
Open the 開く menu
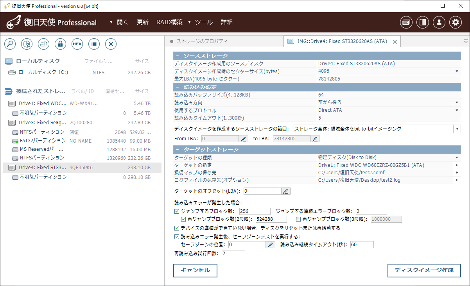pyautogui.click(x=119, y=22)
